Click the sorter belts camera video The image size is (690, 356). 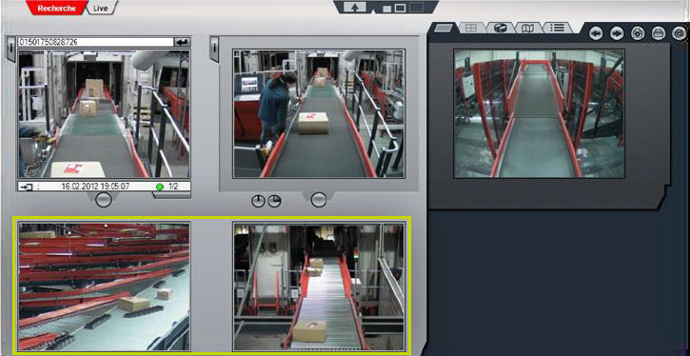tap(105, 287)
